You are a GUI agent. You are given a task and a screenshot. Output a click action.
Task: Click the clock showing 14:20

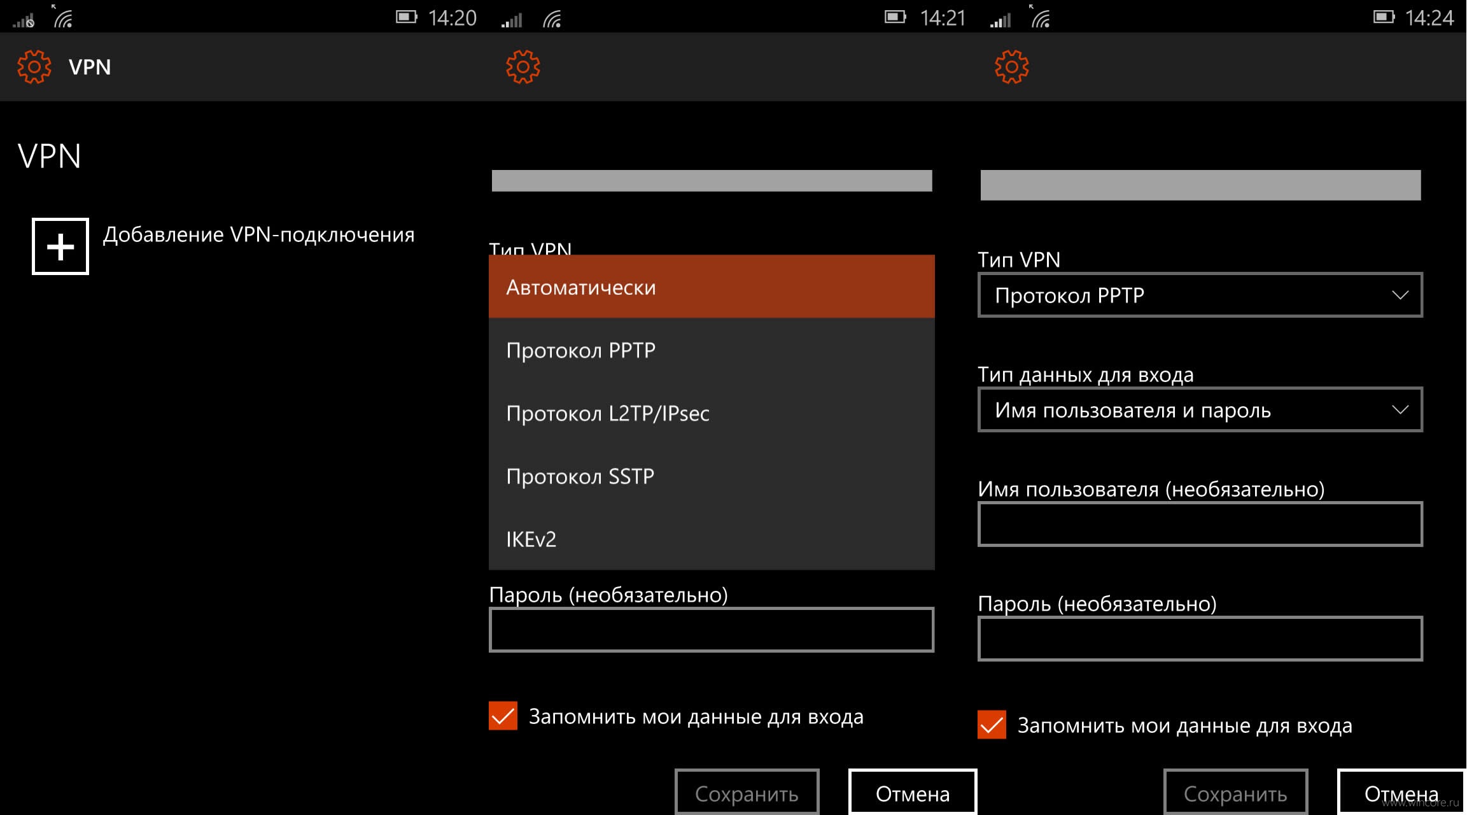click(453, 18)
